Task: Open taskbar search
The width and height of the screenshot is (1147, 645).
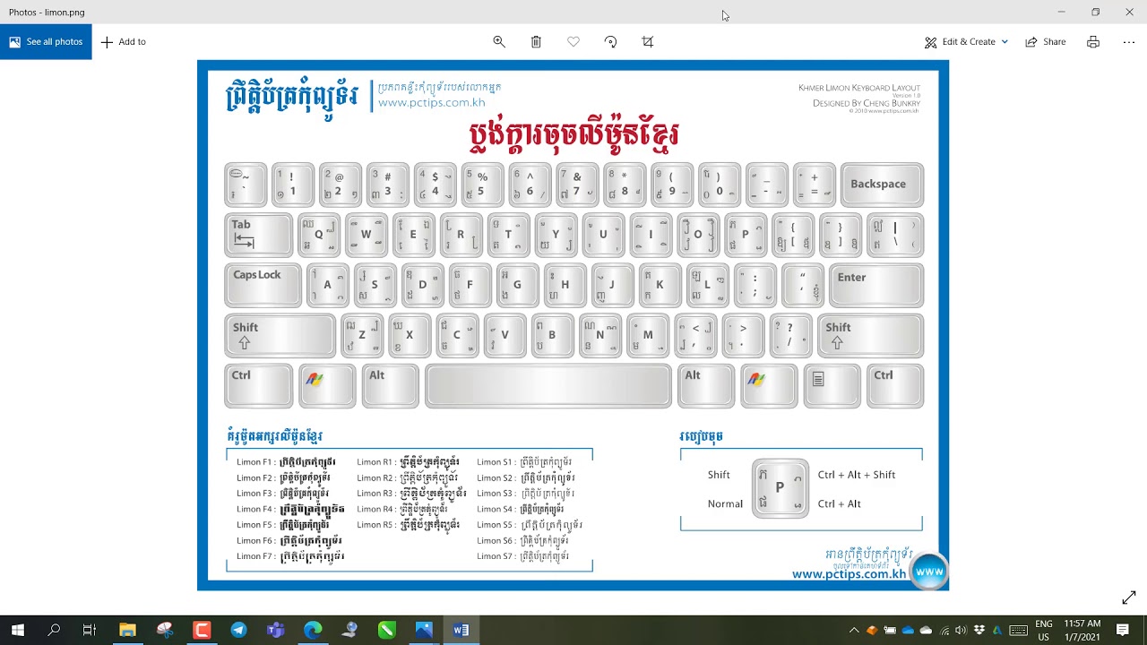Action: tap(54, 630)
